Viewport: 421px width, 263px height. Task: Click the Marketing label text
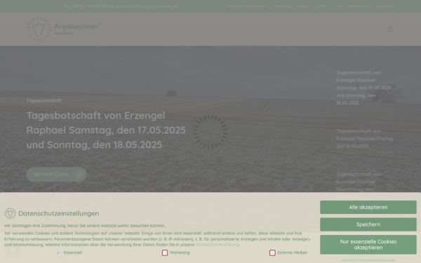[180, 252]
